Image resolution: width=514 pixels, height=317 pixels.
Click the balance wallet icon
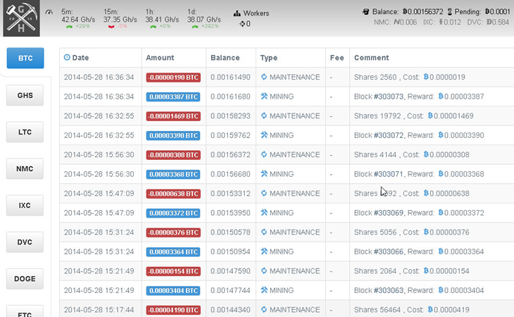point(366,12)
